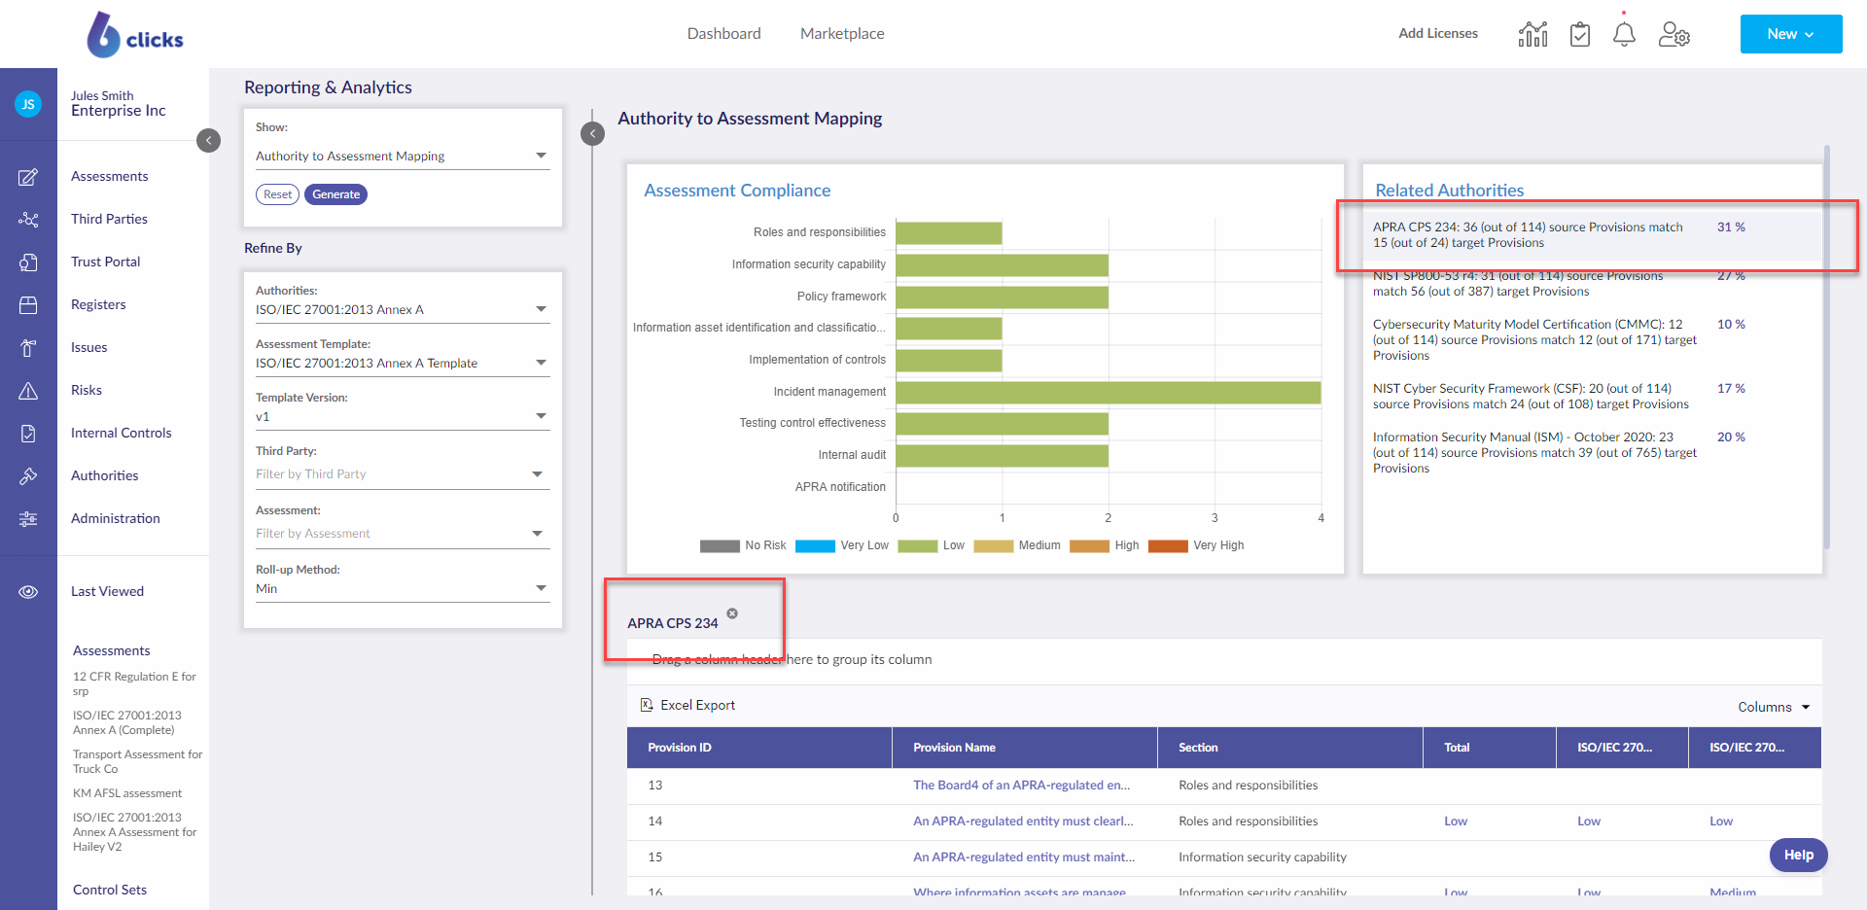Click the JS user avatar
This screenshot has height=910, width=1867.
pos(28,103)
